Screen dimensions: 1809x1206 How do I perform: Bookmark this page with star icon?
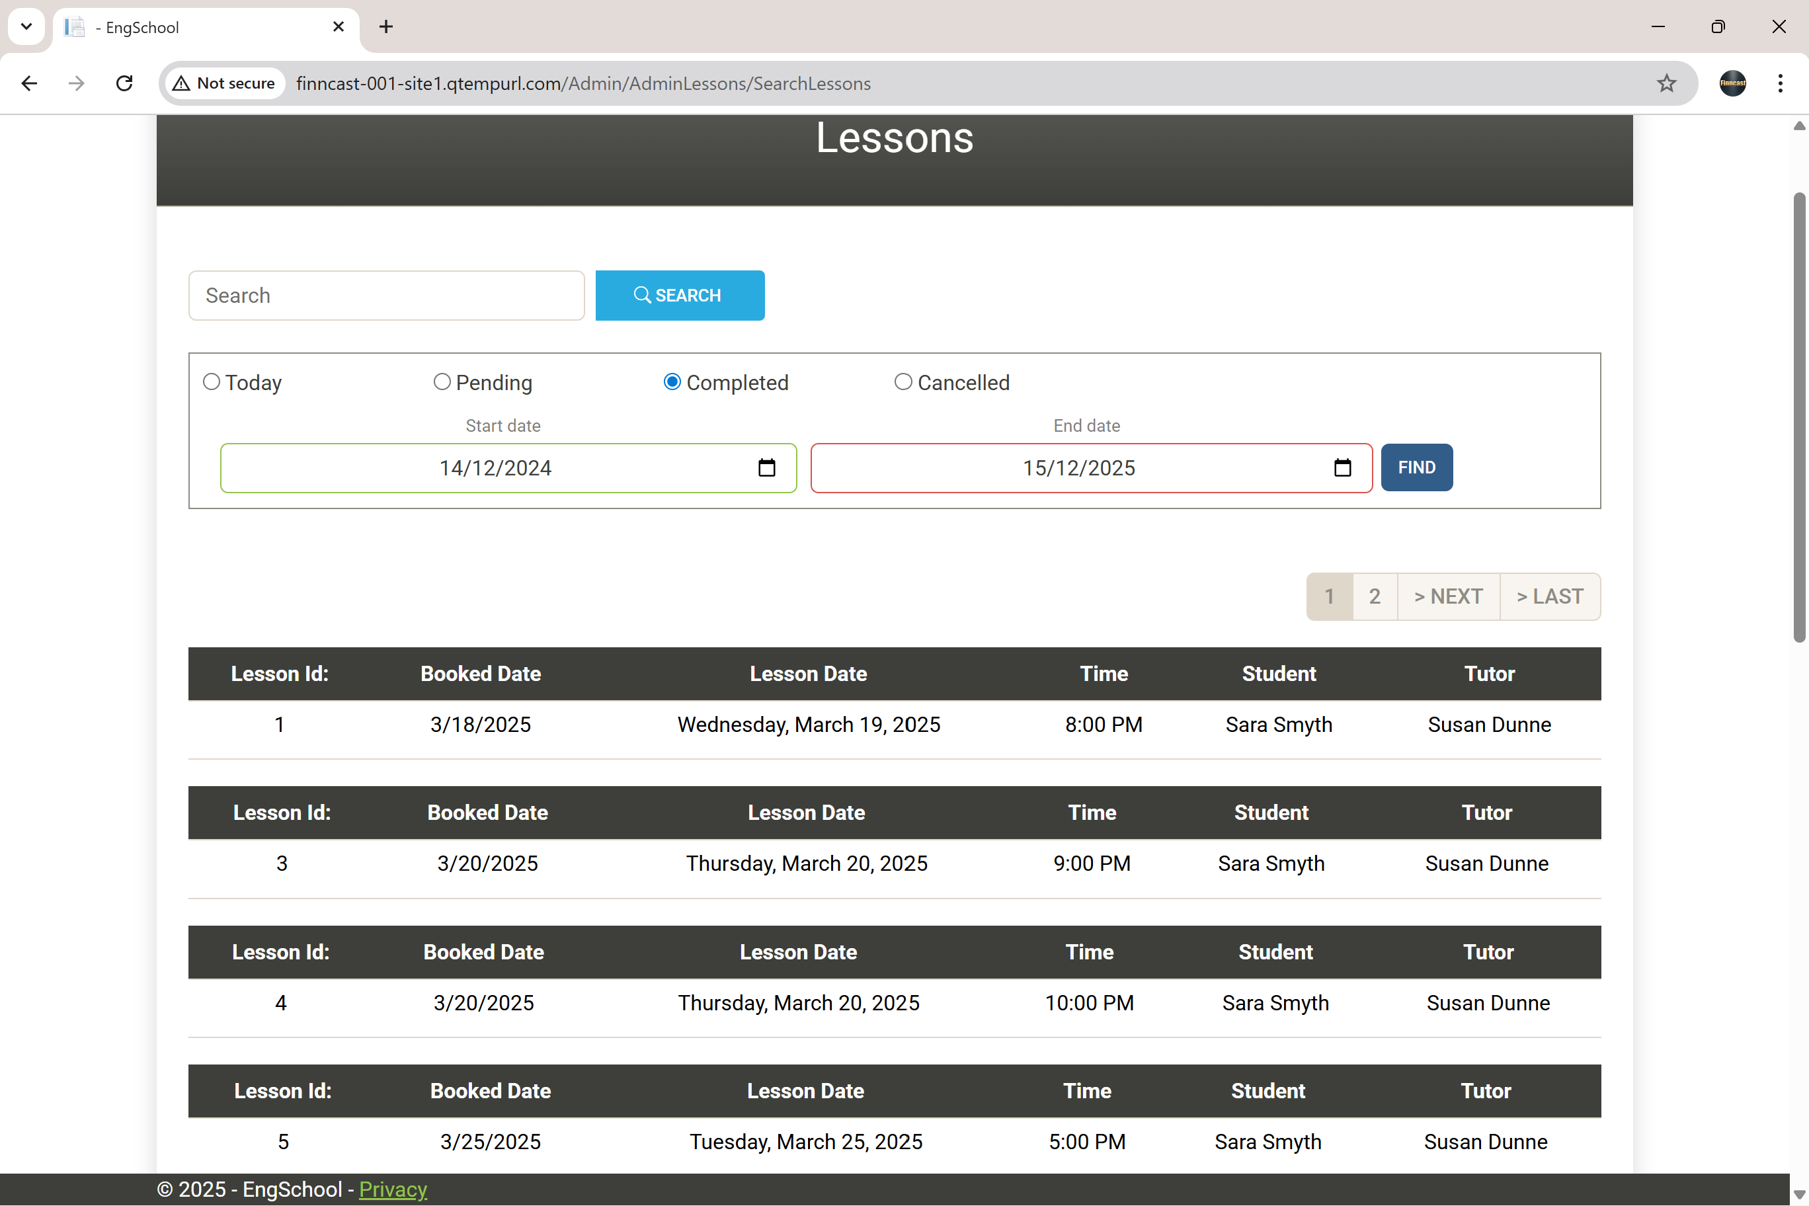coord(1666,83)
